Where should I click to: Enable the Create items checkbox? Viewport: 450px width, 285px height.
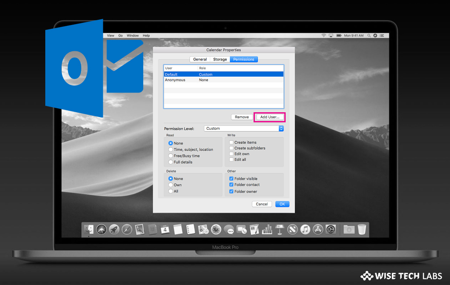click(231, 142)
